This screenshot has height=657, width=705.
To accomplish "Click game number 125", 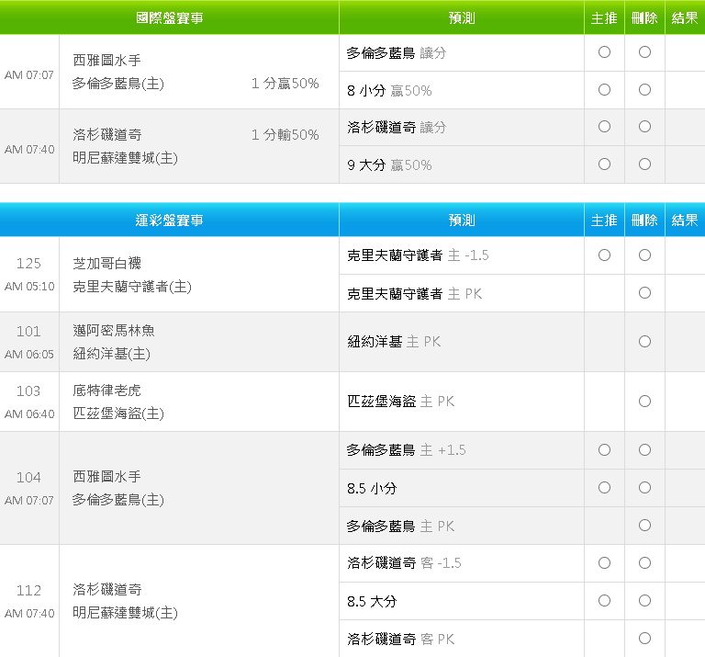I will pyautogui.click(x=28, y=263).
